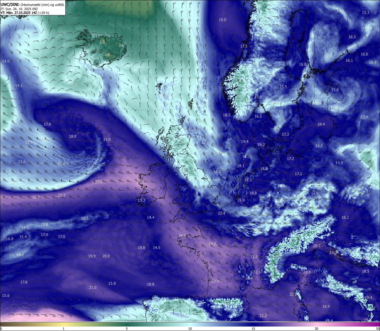Click the 13.2 value over Poland
The image size is (380, 331).
pos(319,146)
